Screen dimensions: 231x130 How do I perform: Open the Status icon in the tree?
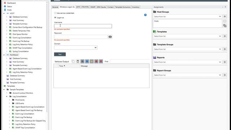(5, 6)
